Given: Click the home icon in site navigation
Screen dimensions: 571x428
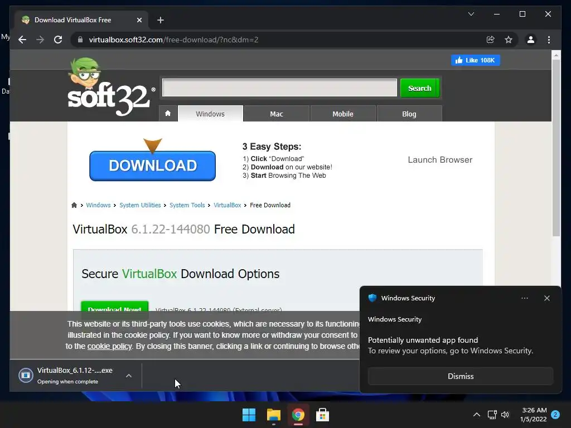Looking at the screenshot, I should pyautogui.click(x=168, y=114).
